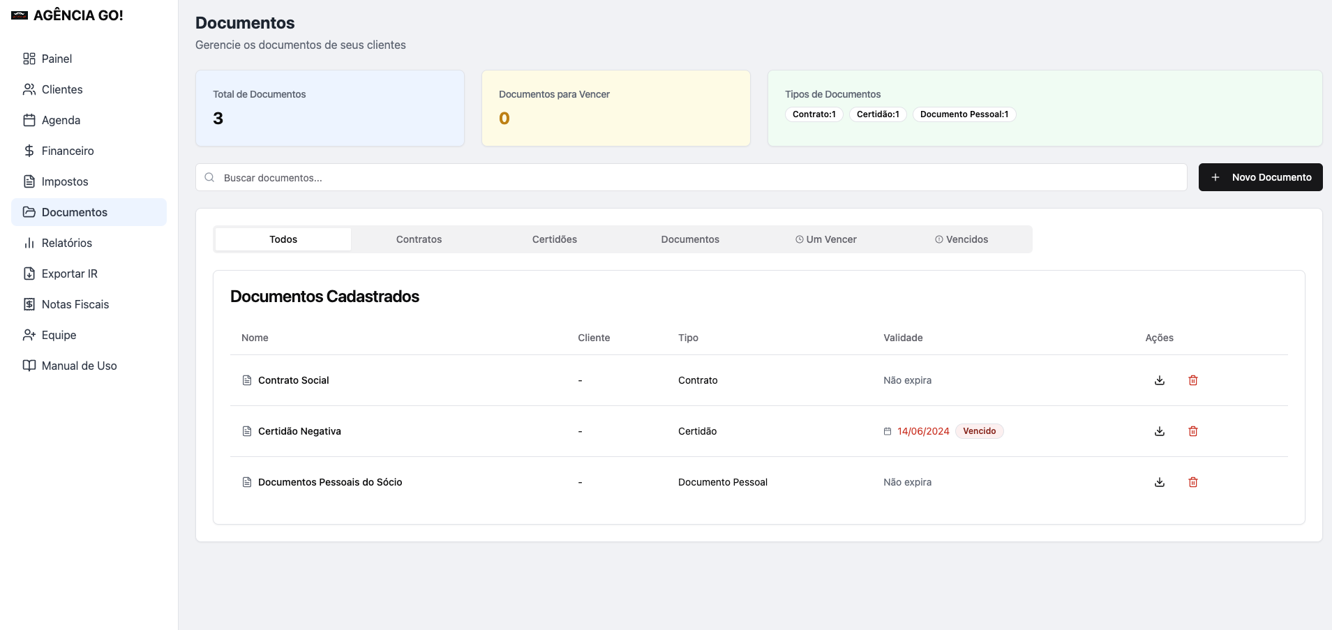The width and height of the screenshot is (1332, 630).
Task: Click file icon beside Documentos Pessoais do Sócio
Action: point(247,482)
